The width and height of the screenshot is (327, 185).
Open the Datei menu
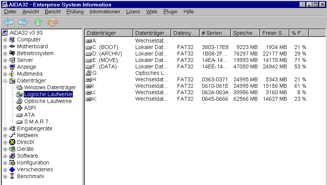[10, 12]
